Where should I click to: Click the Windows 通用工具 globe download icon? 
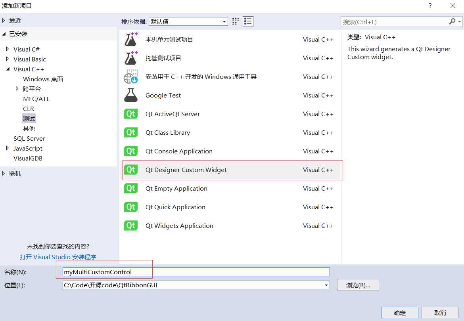[131, 76]
